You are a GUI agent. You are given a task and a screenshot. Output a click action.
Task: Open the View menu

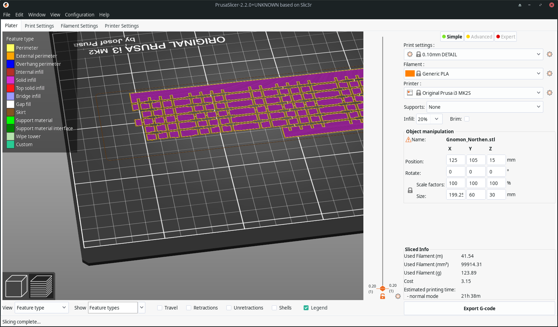(x=55, y=15)
